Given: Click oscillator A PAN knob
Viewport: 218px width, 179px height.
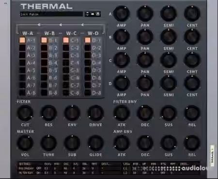Looking at the screenshot, I should tap(145, 14).
